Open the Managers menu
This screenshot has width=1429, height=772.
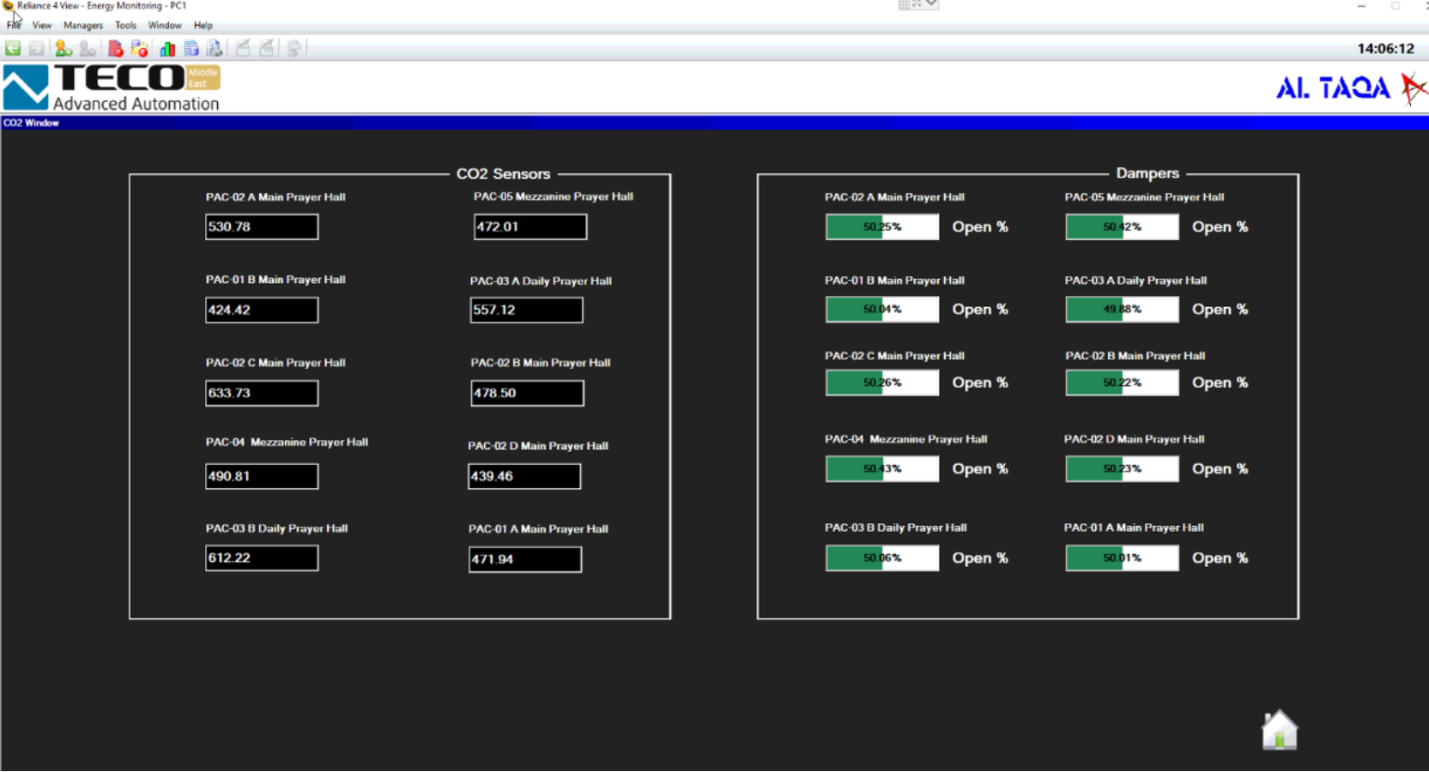click(x=83, y=26)
